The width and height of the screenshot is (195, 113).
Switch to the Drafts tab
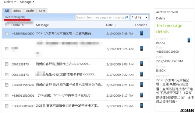30,11
